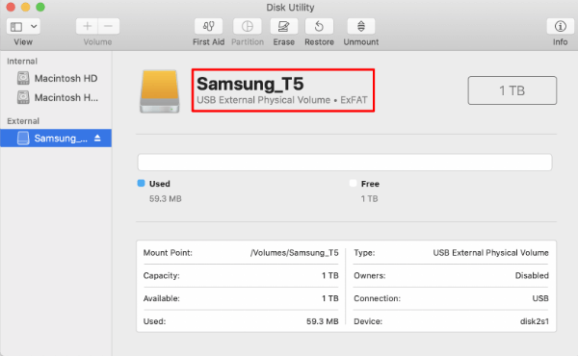Click the green zoom window button
578x356 pixels.
(40, 7)
